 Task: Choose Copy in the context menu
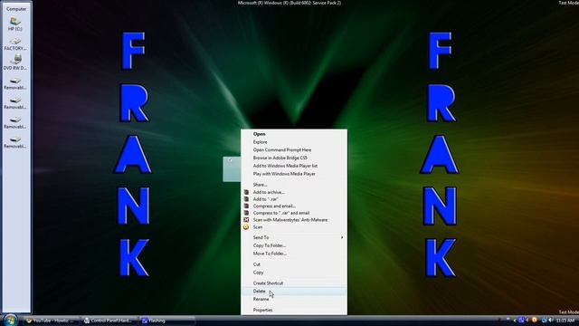[x=293, y=273]
